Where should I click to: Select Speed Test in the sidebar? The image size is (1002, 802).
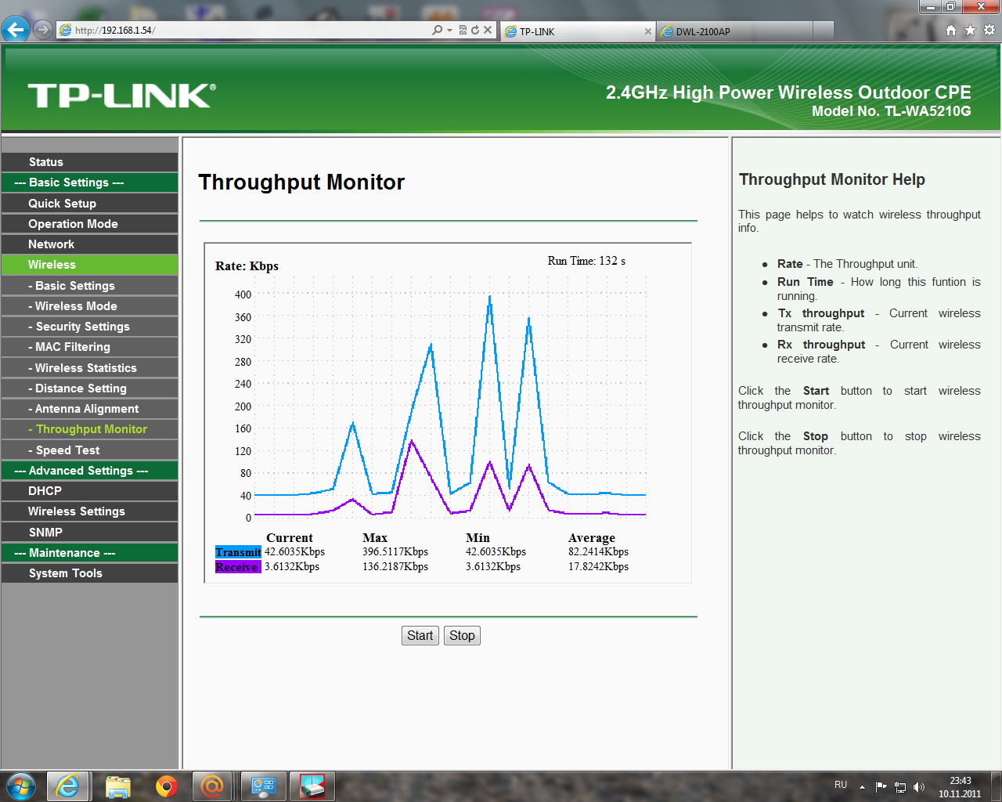(67, 450)
